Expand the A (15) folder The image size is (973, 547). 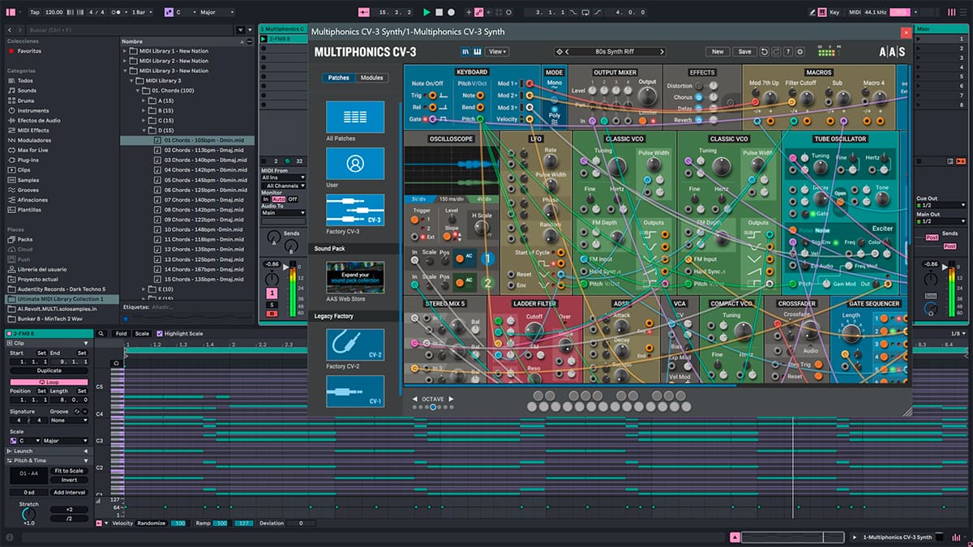pyautogui.click(x=146, y=100)
